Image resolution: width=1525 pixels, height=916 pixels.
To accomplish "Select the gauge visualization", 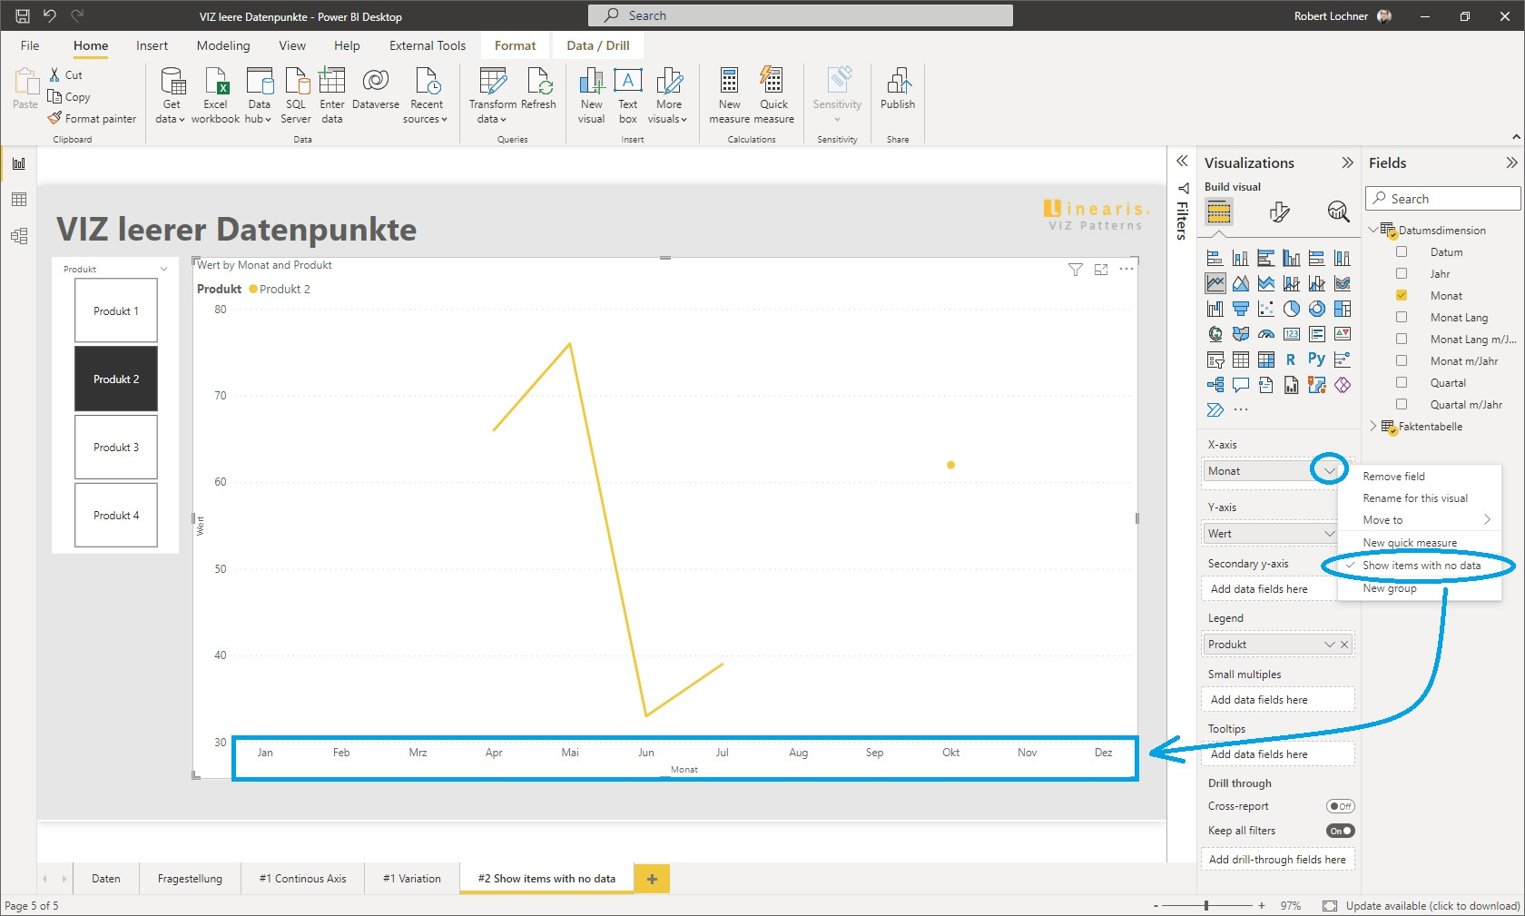I will click(1265, 334).
